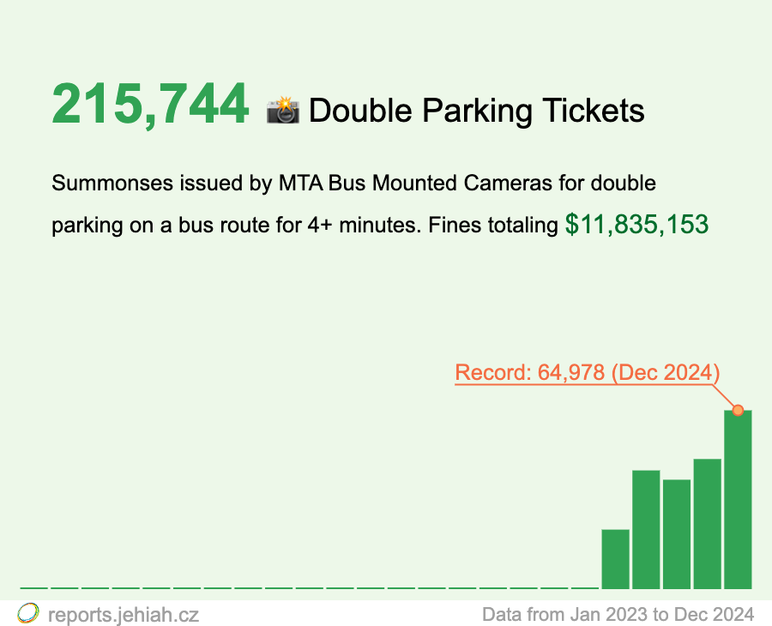Click the colorful ring logo near the site name
Image resolution: width=772 pixels, height=626 pixels.
[x=28, y=613]
